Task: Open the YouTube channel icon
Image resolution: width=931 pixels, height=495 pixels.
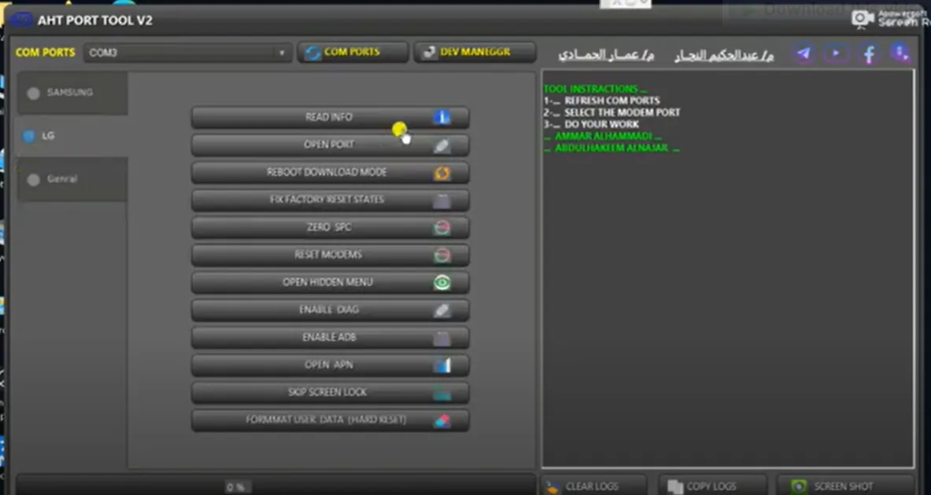Action: [x=836, y=53]
